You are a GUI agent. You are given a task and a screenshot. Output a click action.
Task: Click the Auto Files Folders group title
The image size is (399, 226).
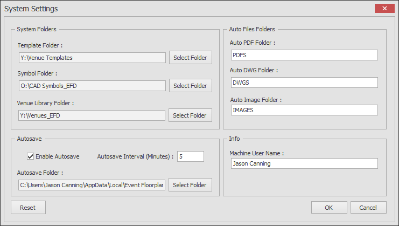point(252,29)
